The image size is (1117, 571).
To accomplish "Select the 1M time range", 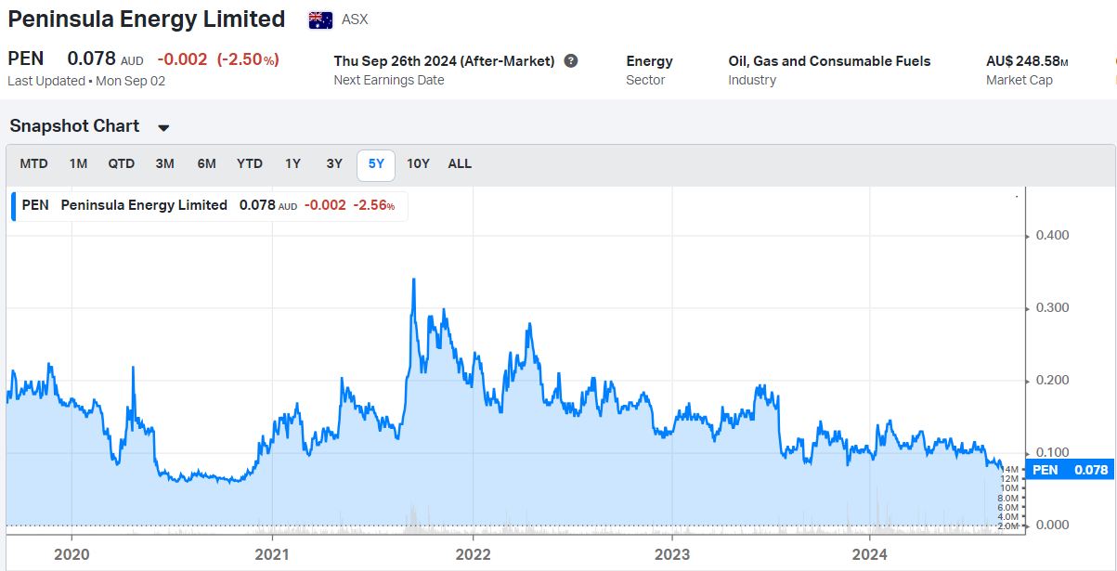I will coord(78,163).
